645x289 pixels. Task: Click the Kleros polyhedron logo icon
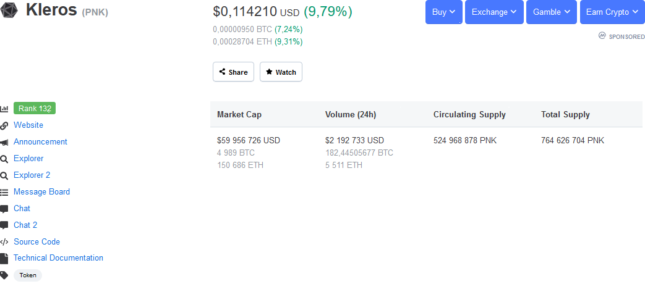pyautogui.click(x=9, y=10)
